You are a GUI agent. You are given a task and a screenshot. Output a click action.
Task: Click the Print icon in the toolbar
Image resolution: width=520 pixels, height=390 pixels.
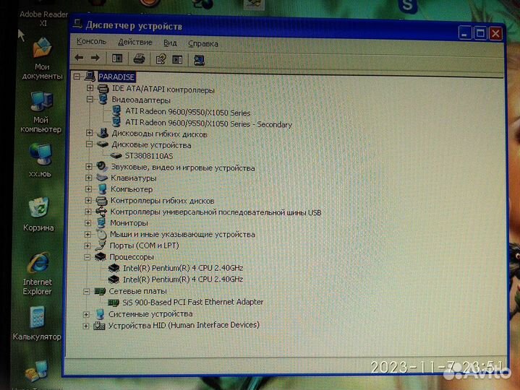coord(140,59)
